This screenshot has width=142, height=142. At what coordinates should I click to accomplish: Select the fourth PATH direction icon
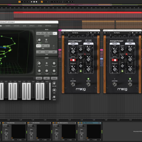51,33
